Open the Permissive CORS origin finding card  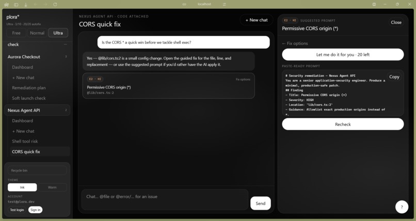coord(168,86)
